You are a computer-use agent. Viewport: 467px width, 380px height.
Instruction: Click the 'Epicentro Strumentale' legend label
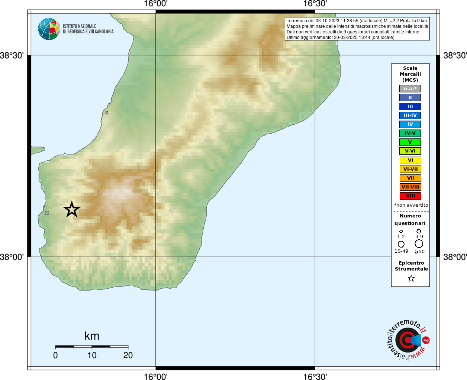[411, 266]
